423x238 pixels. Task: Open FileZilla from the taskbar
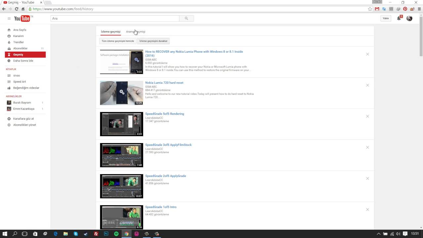pos(96,234)
